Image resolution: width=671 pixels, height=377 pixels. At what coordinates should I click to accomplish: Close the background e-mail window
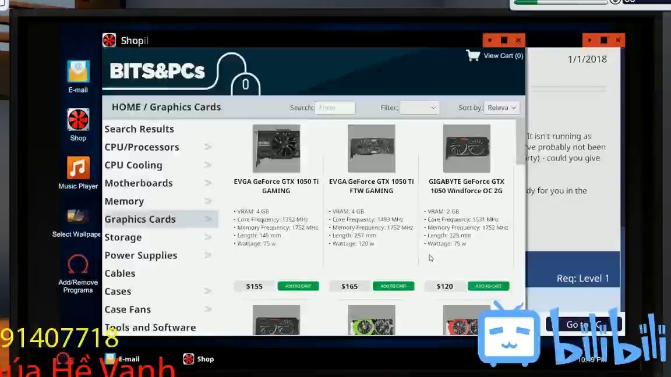tap(618, 40)
